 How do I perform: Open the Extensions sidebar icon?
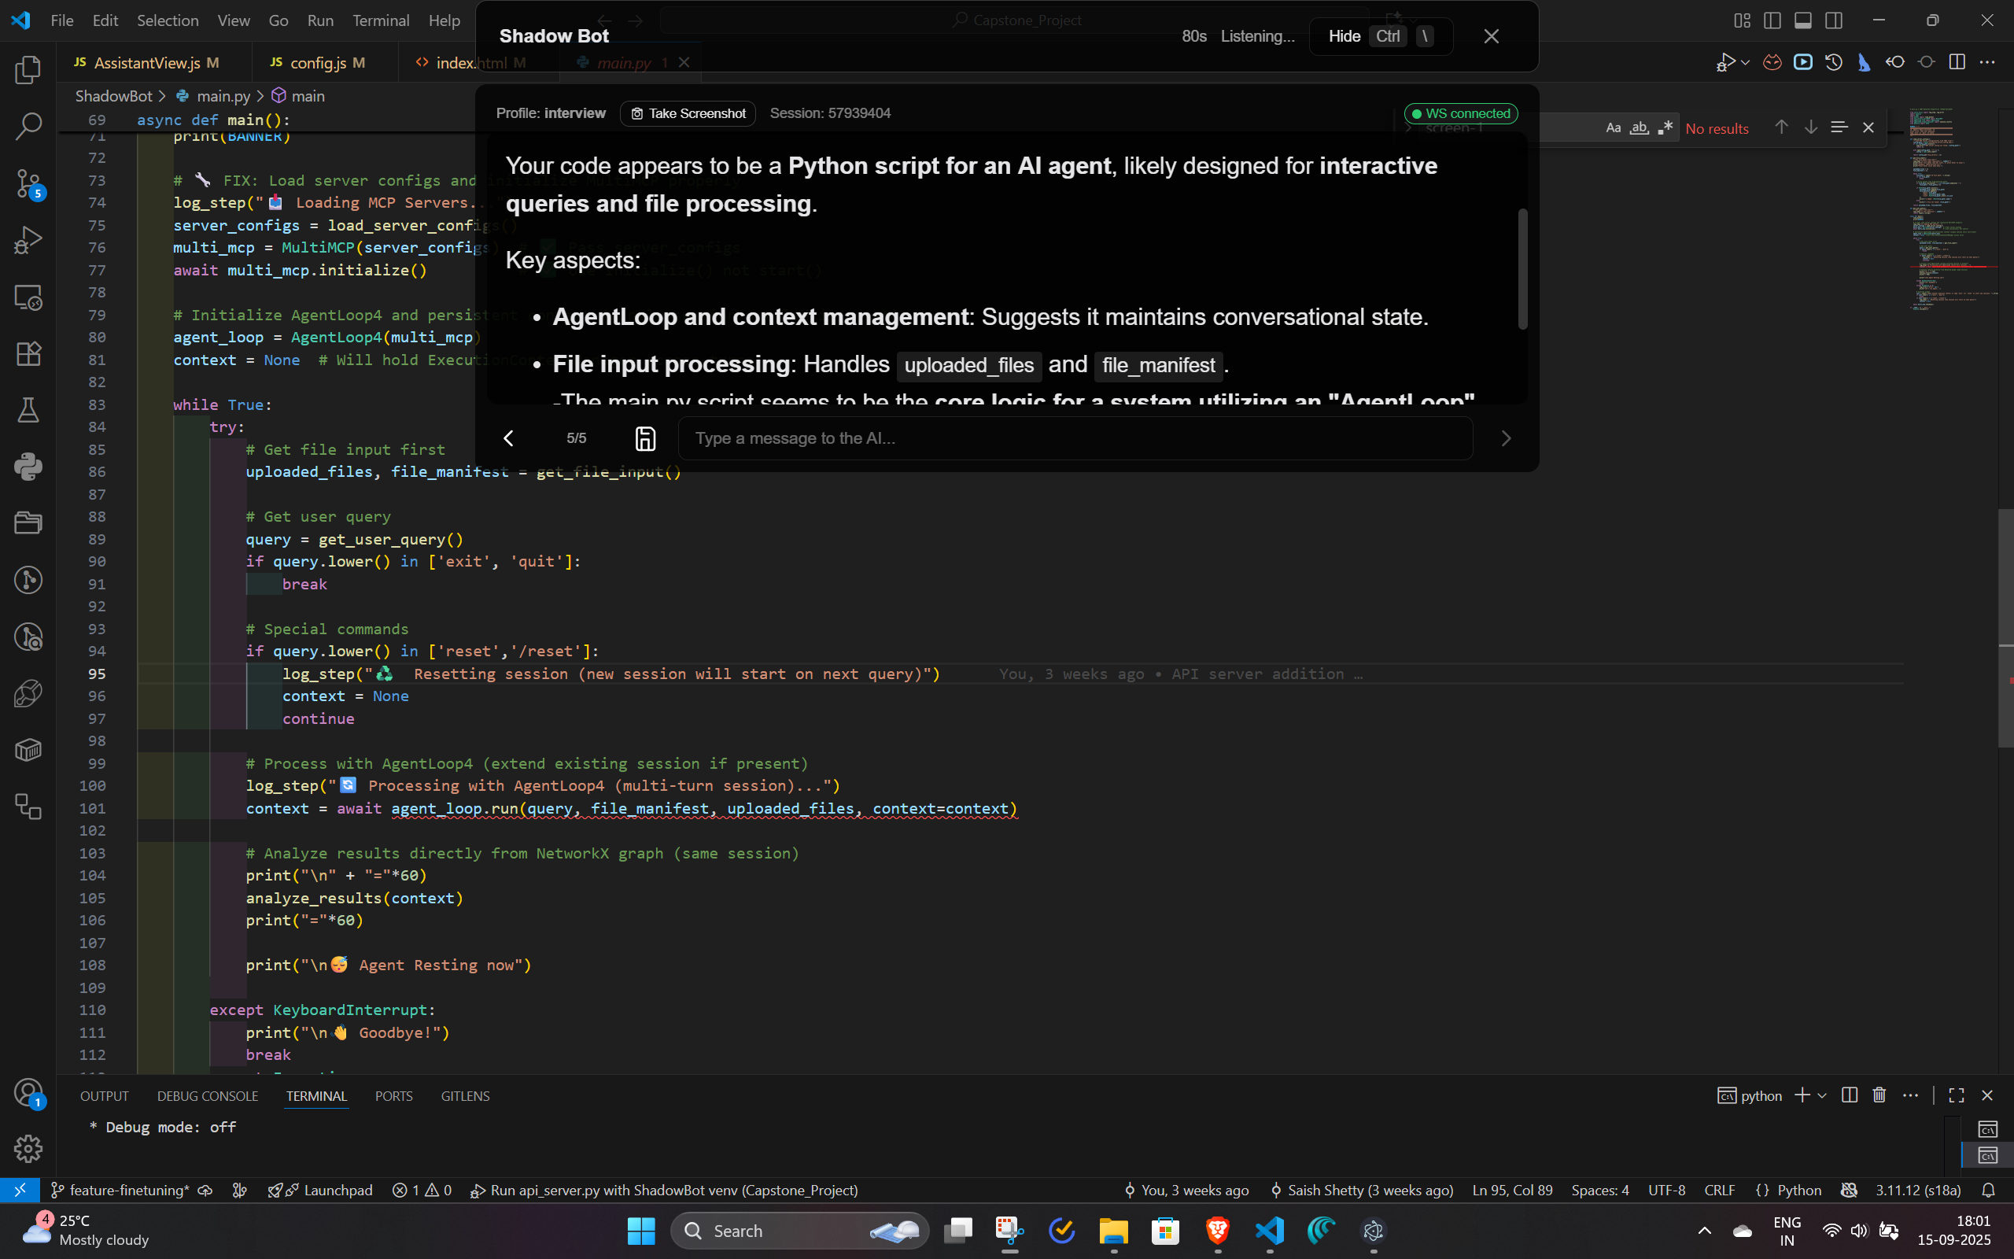(28, 354)
